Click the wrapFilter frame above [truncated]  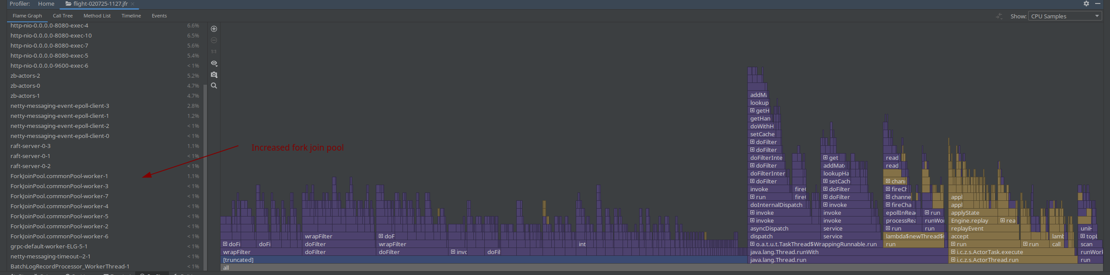click(261, 252)
